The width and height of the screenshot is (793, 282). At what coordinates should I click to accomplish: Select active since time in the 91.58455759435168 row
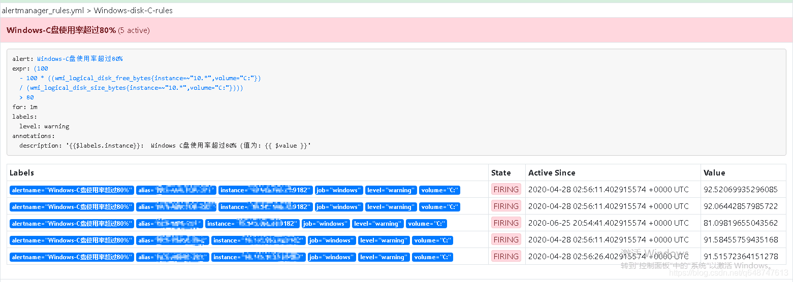[609, 240]
